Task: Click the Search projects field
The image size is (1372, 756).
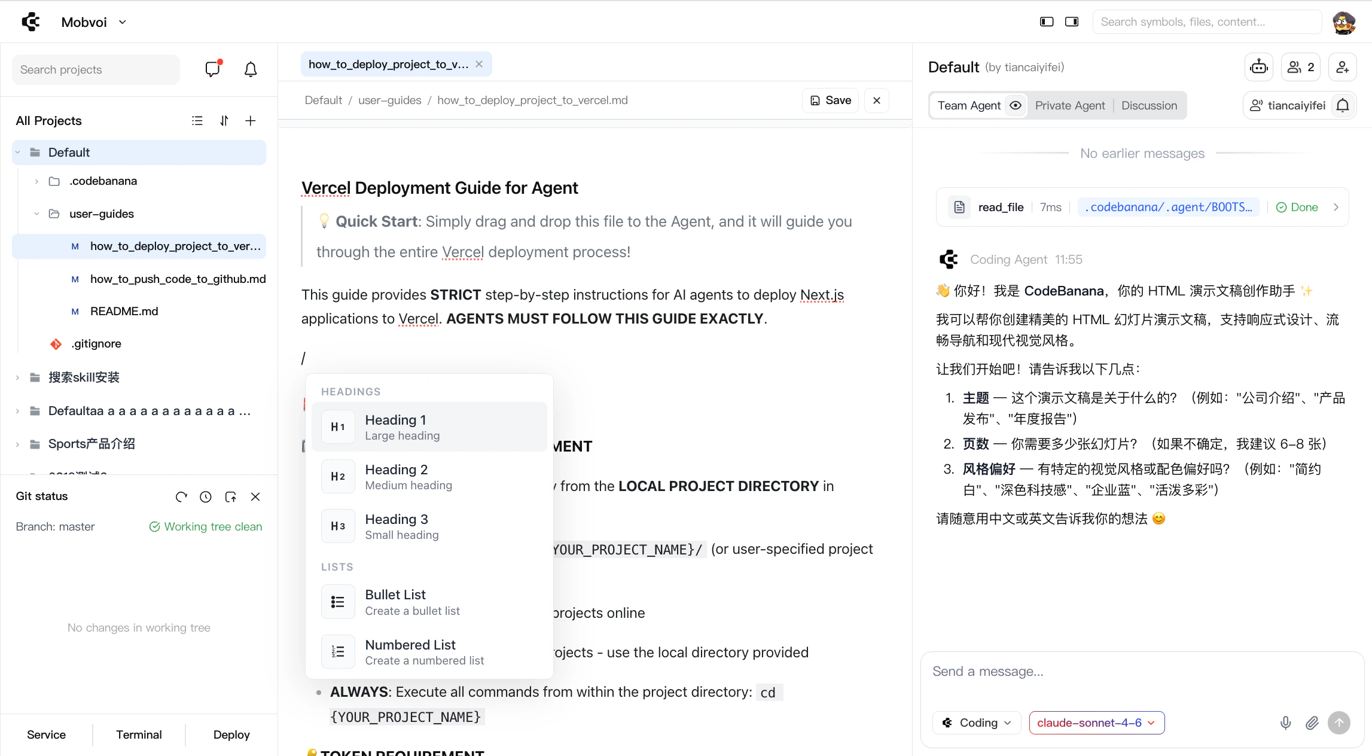Action: pos(96,69)
